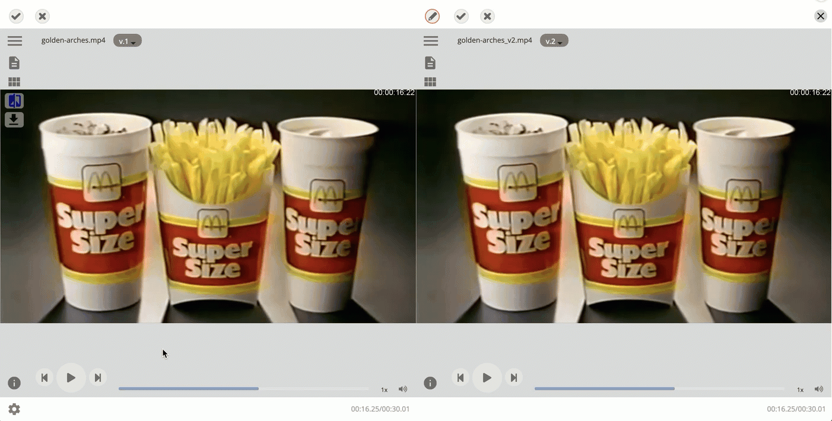Click the pencil annotate icon
Viewport: 832px width, 421px height.
(x=433, y=17)
